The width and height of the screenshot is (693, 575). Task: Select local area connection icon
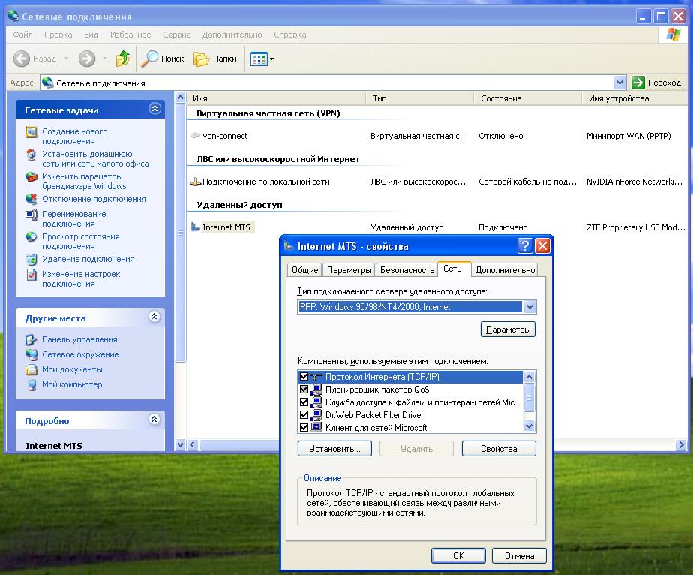pyautogui.click(x=195, y=182)
